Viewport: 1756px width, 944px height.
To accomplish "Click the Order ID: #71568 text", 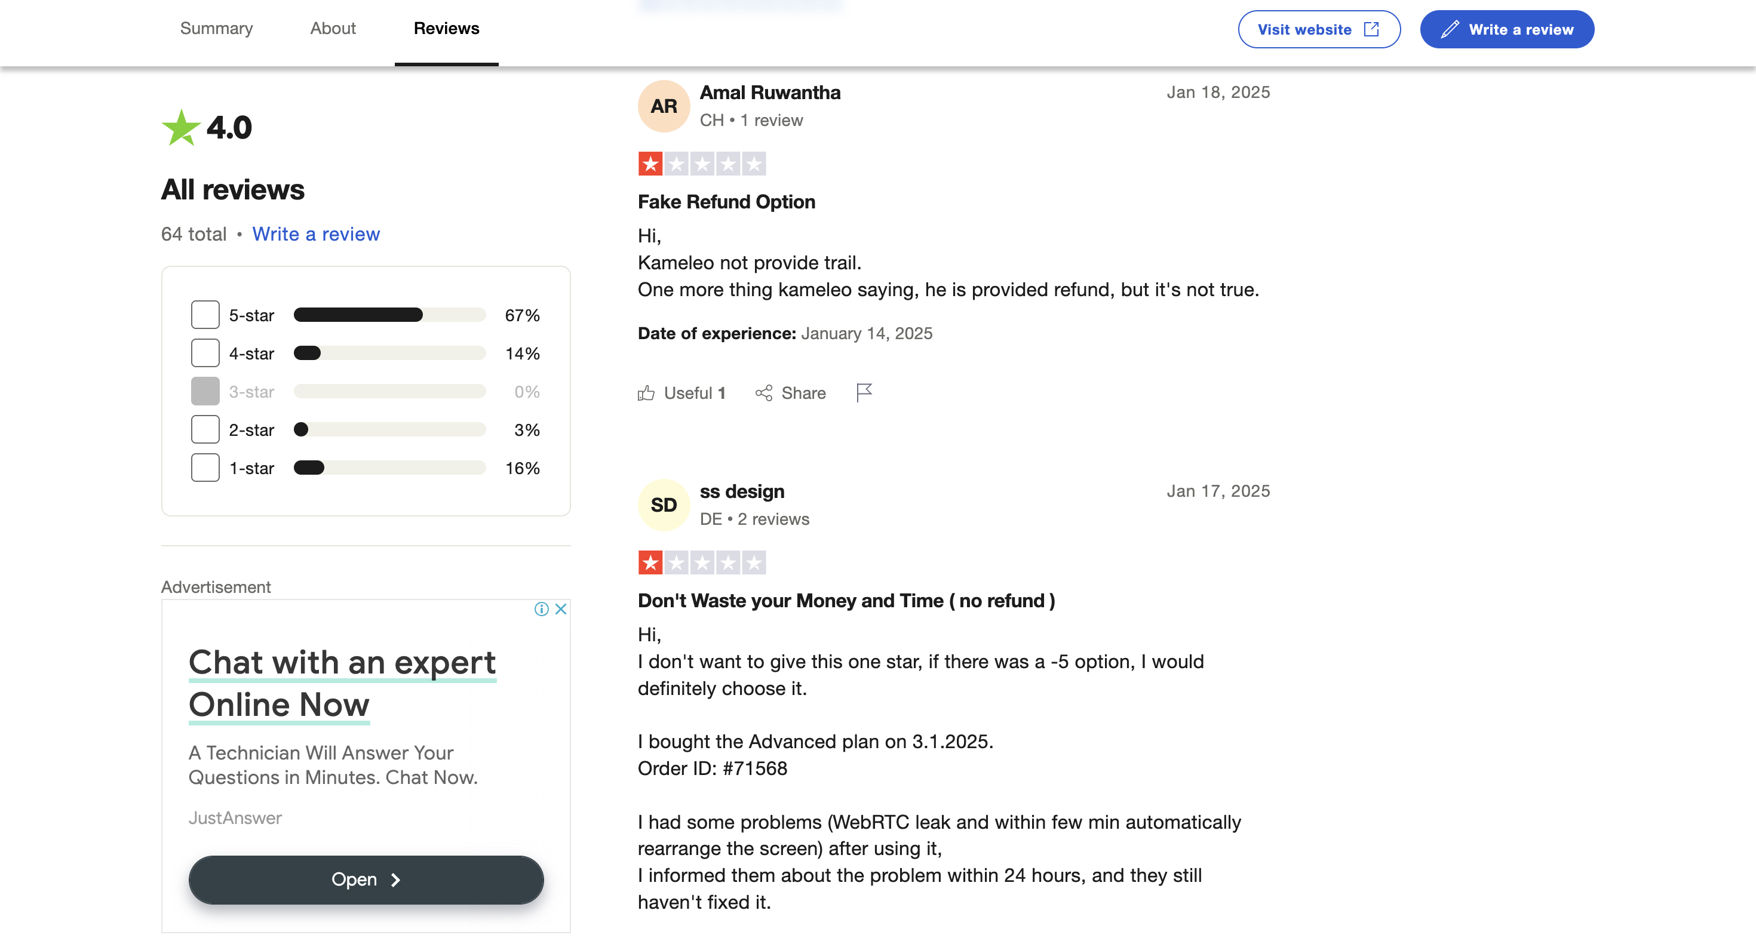I will point(713,768).
